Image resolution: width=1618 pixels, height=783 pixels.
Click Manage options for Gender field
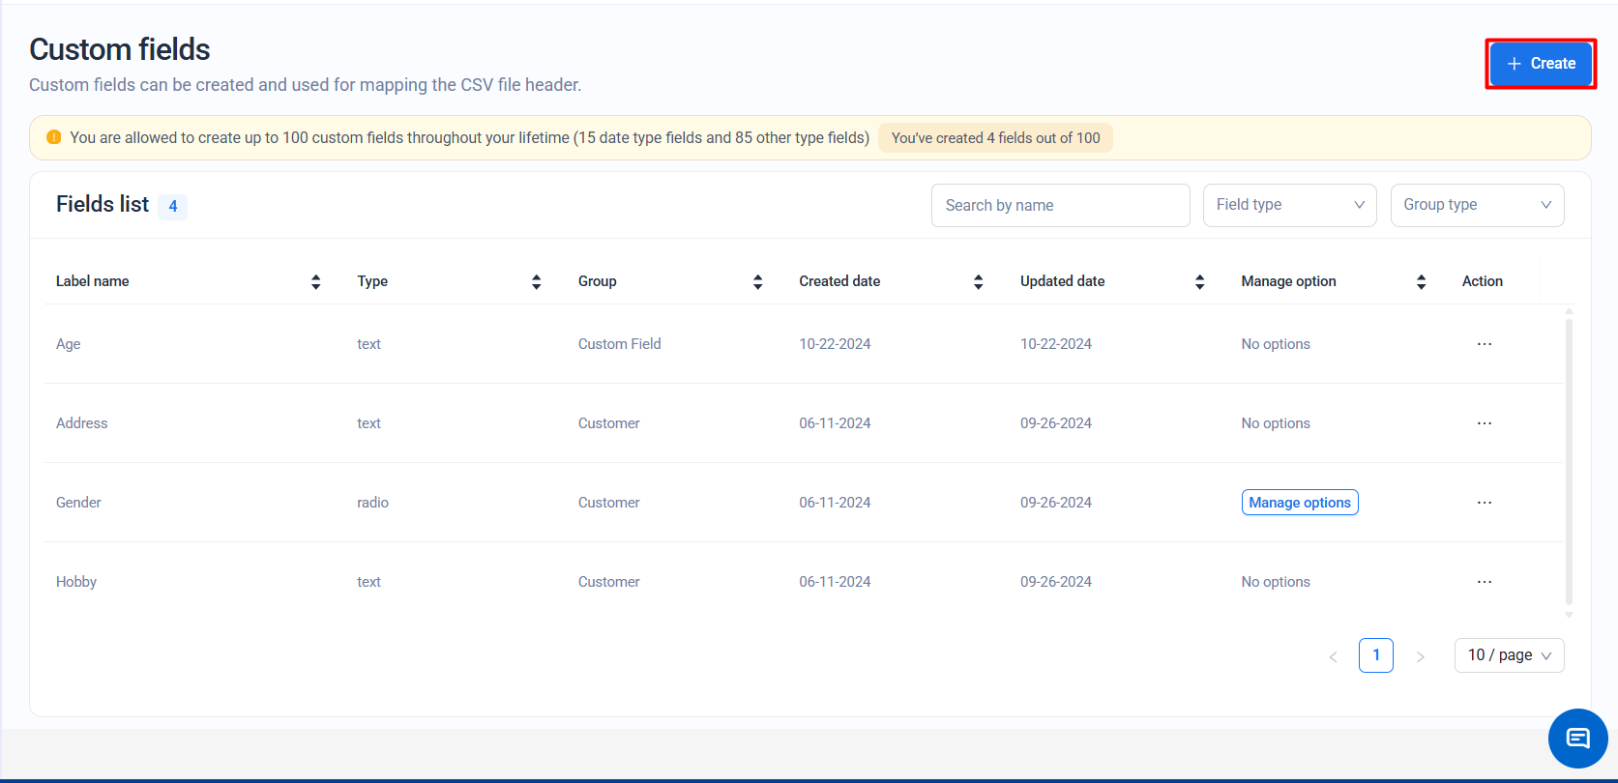[x=1299, y=503]
